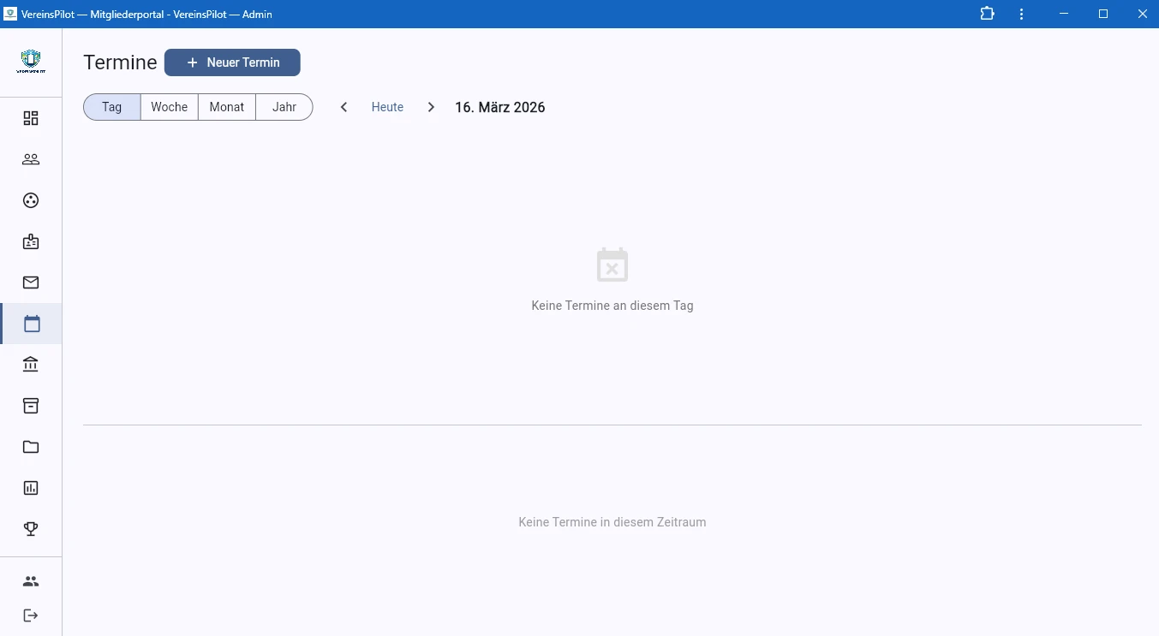The width and height of the screenshot is (1159, 636).
Task: Go to the previous day with the left chevron
Action: tap(344, 107)
